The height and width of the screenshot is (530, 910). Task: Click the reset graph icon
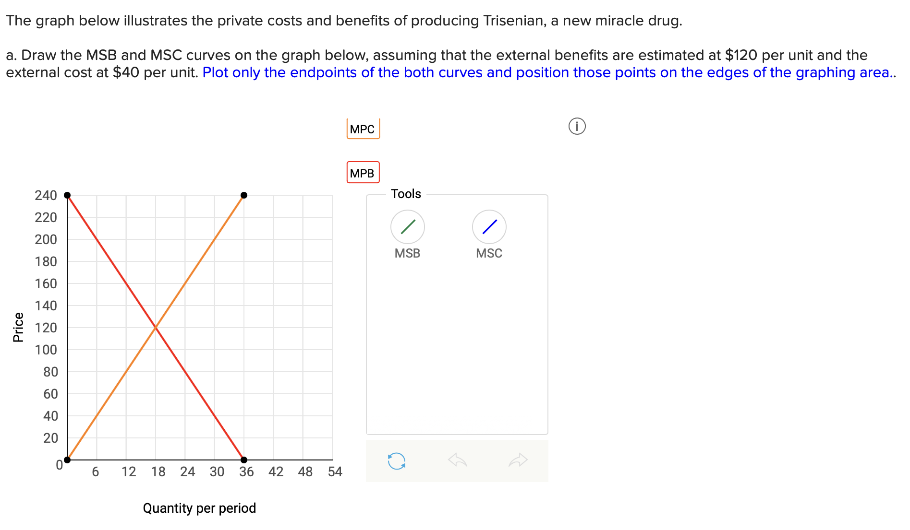tap(396, 460)
